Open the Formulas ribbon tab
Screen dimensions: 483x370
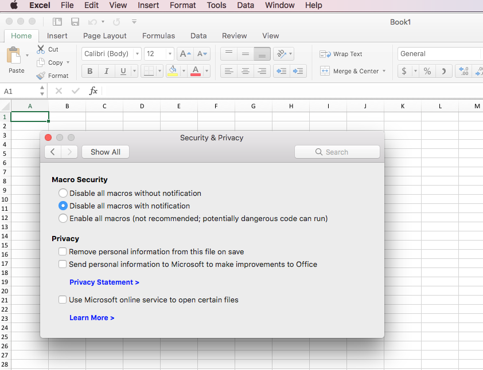point(158,36)
